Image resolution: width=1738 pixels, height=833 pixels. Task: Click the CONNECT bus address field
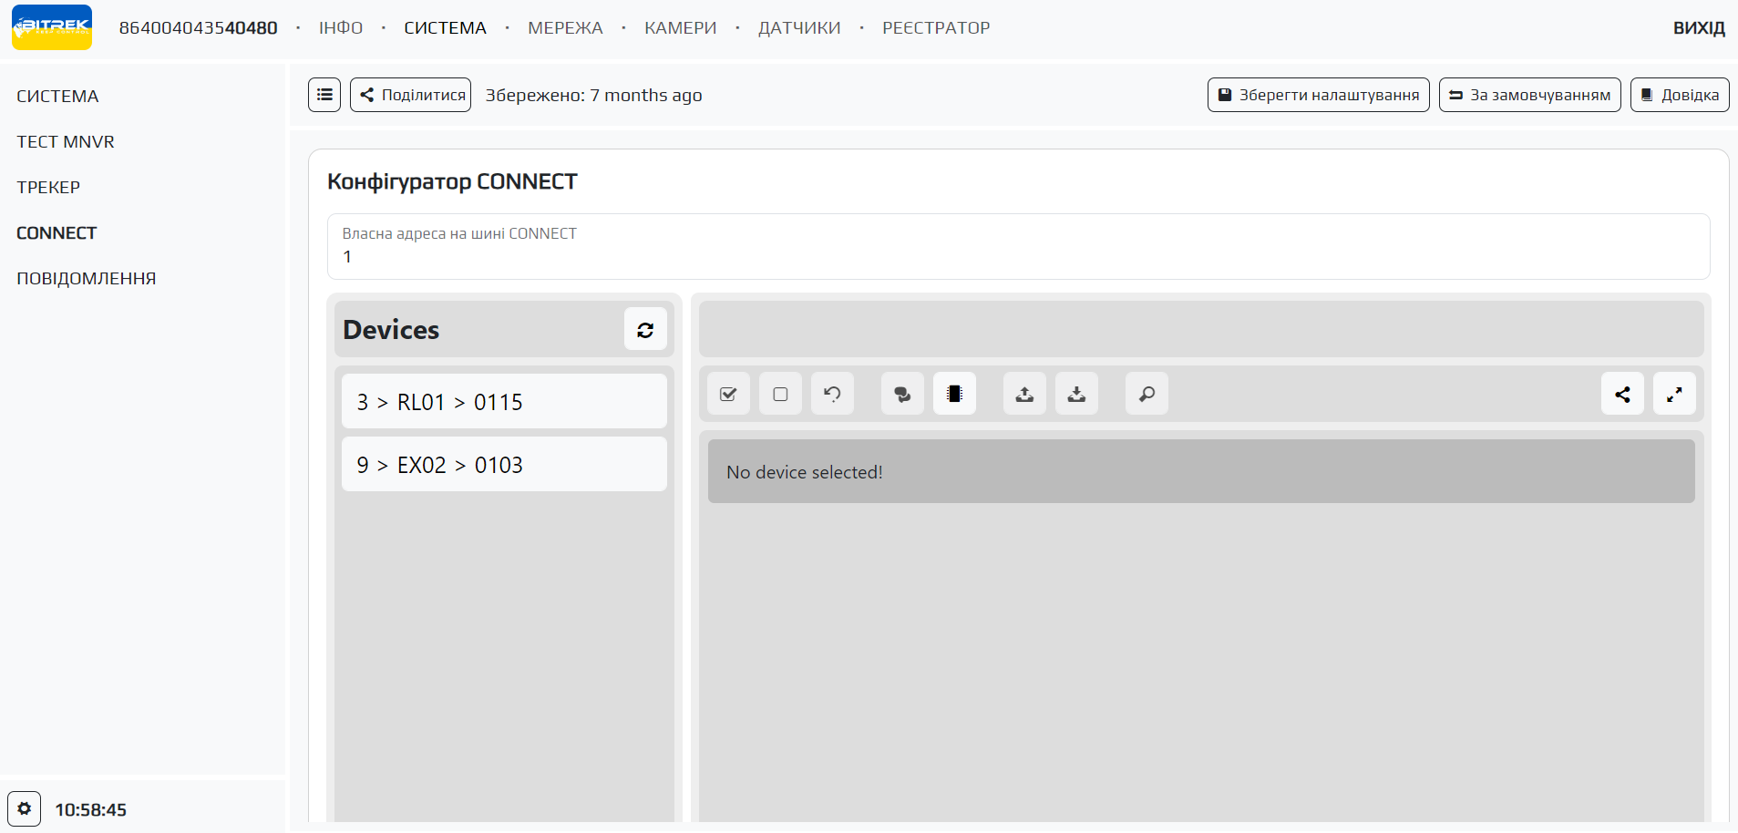(x=1017, y=256)
